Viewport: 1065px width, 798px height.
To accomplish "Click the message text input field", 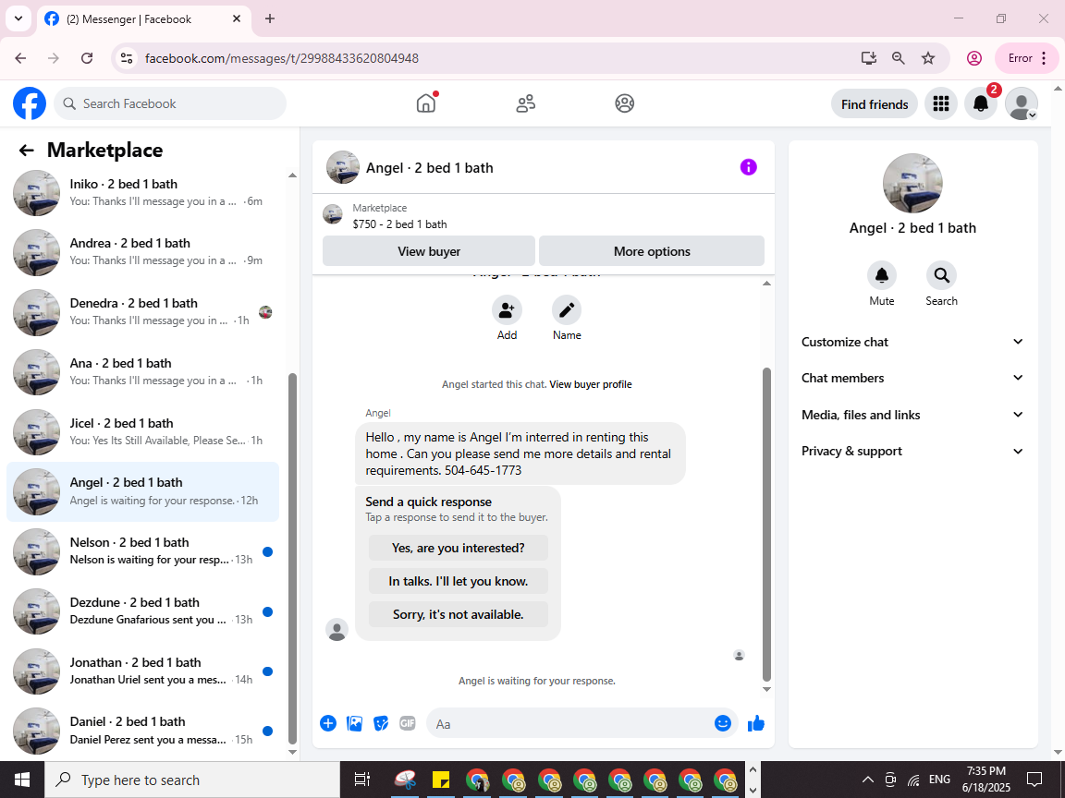I will [572, 724].
